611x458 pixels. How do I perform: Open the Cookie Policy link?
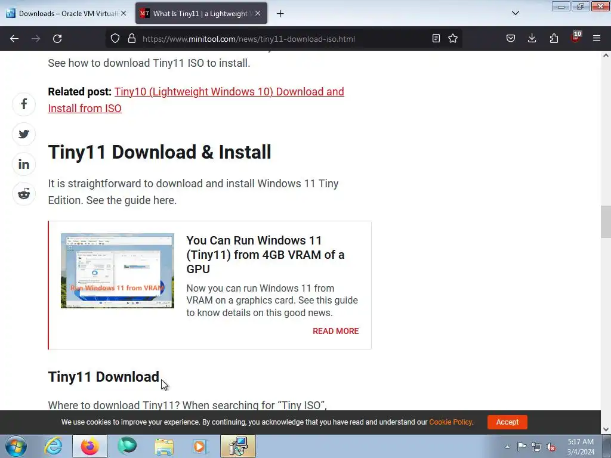point(450,422)
